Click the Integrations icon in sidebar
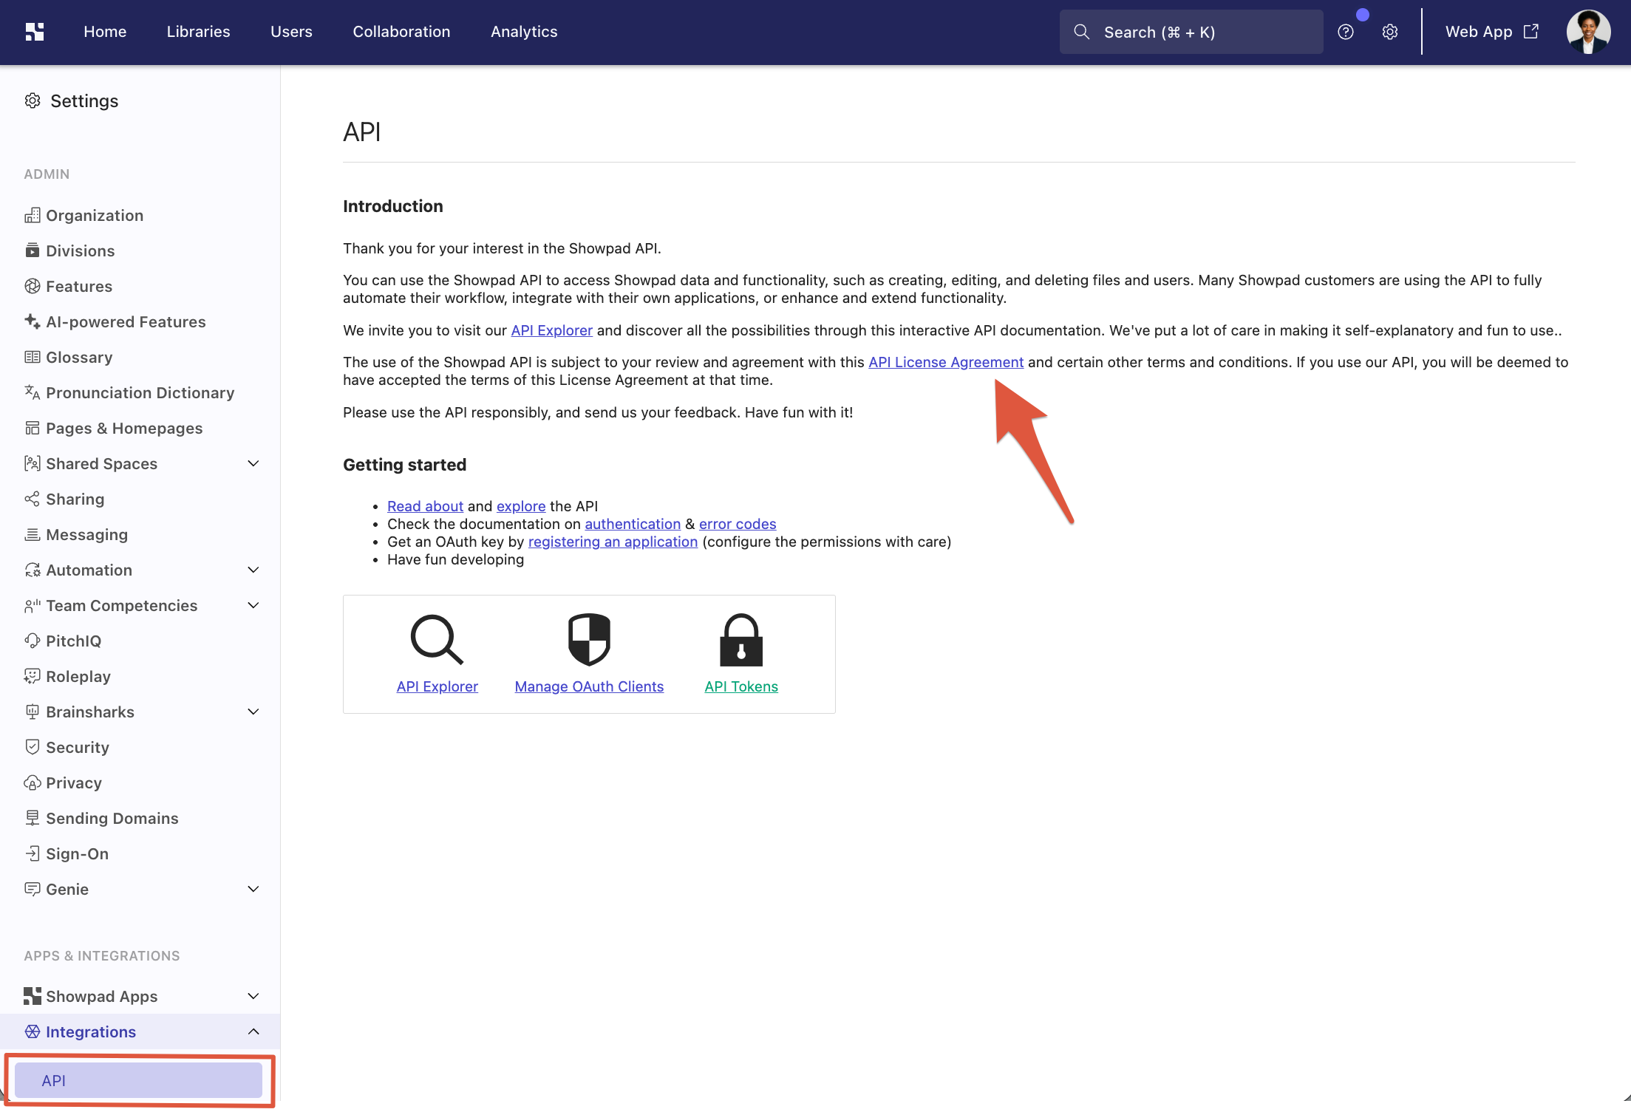 click(32, 1031)
